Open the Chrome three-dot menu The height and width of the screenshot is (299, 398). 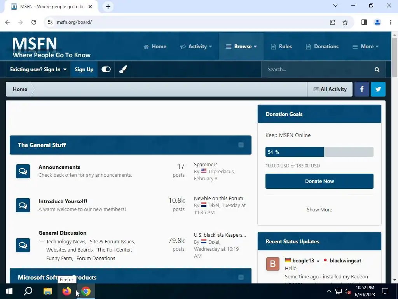point(391,22)
